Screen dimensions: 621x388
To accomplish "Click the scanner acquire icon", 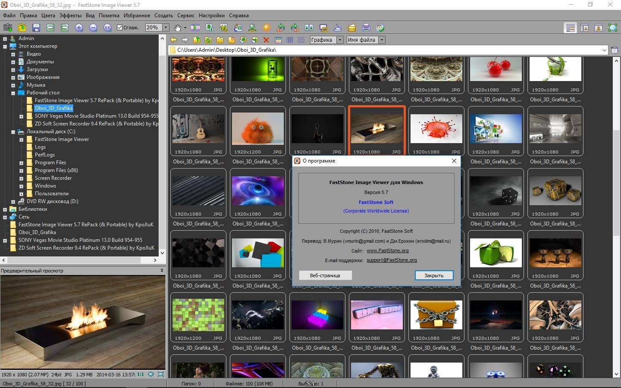I will [338, 28].
